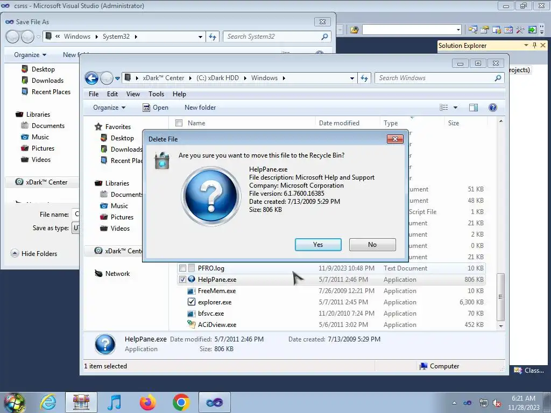Click Forward arrow in Windows explorer window
The image size is (551, 413).
tap(107, 78)
